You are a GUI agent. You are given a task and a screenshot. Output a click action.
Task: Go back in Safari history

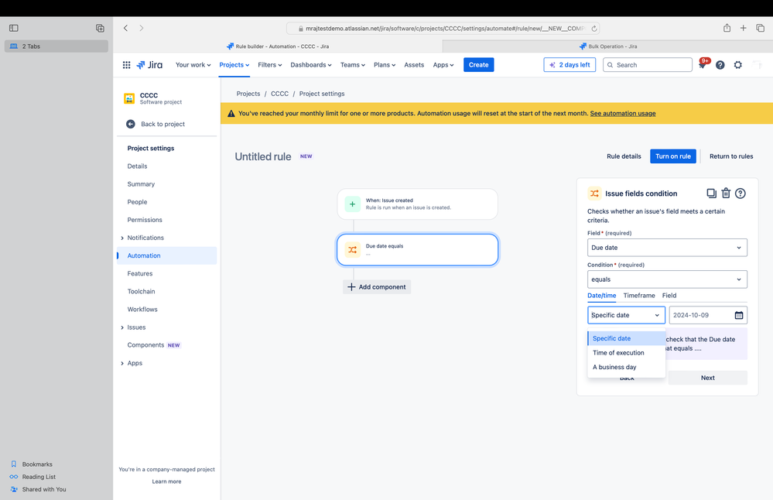point(125,28)
